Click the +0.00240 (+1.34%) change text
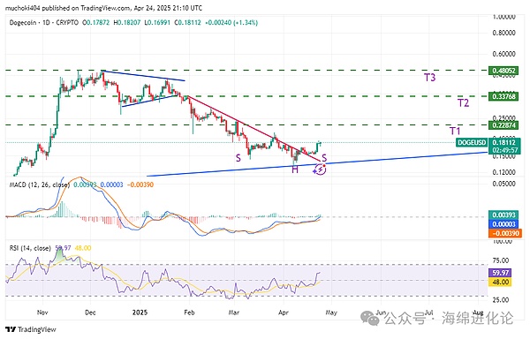The width and height of the screenshot is (530, 339). click(x=231, y=23)
